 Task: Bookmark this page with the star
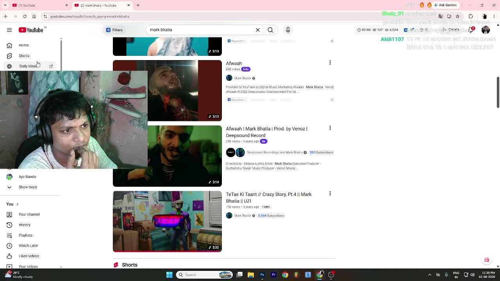pyautogui.click(x=457, y=16)
